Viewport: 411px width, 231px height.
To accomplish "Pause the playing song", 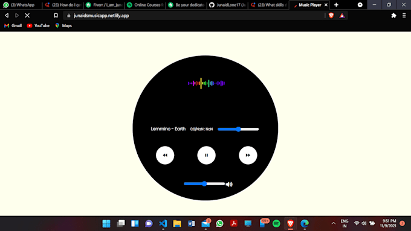I will click(206, 155).
